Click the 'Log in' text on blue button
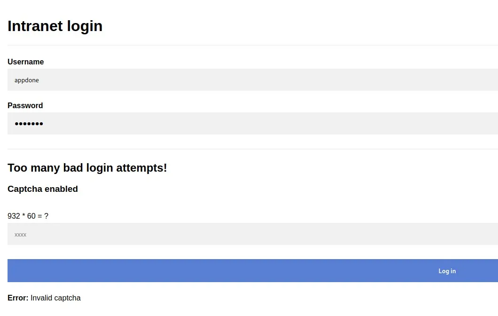 point(447,271)
